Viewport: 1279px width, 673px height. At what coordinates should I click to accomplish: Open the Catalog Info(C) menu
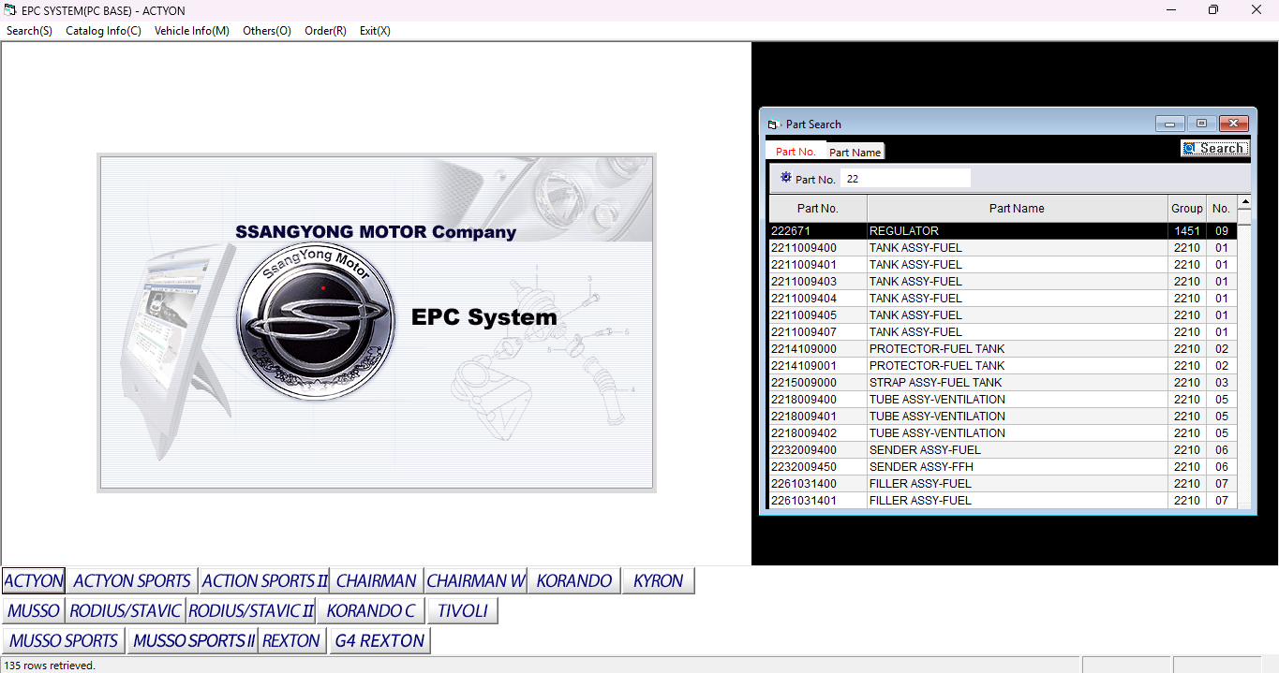[103, 31]
